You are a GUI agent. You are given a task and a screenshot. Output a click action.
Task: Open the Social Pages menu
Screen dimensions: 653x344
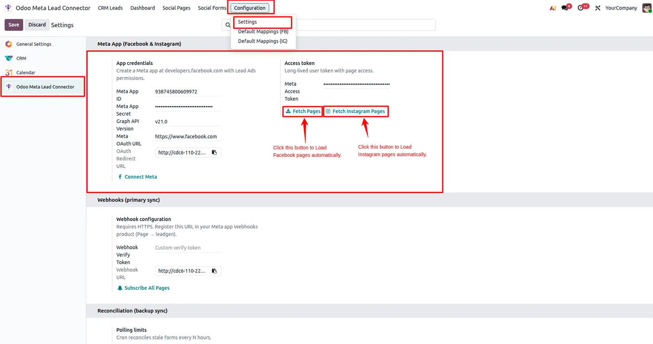coord(176,8)
